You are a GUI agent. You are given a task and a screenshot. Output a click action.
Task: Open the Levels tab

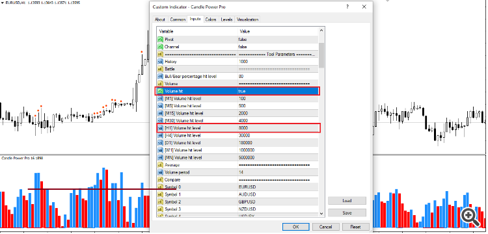coord(226,19)
